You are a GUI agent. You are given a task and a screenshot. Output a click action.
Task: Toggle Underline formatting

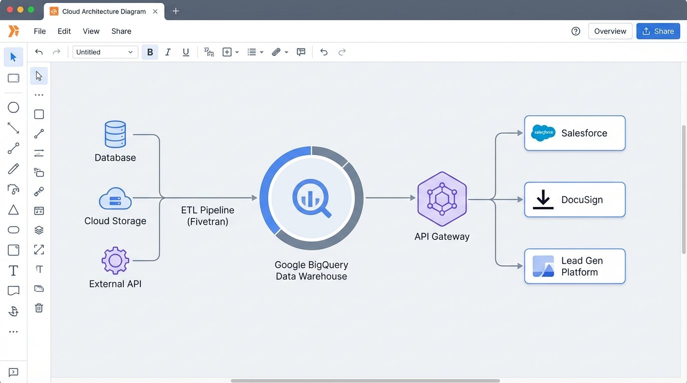(x=186, y=52)
